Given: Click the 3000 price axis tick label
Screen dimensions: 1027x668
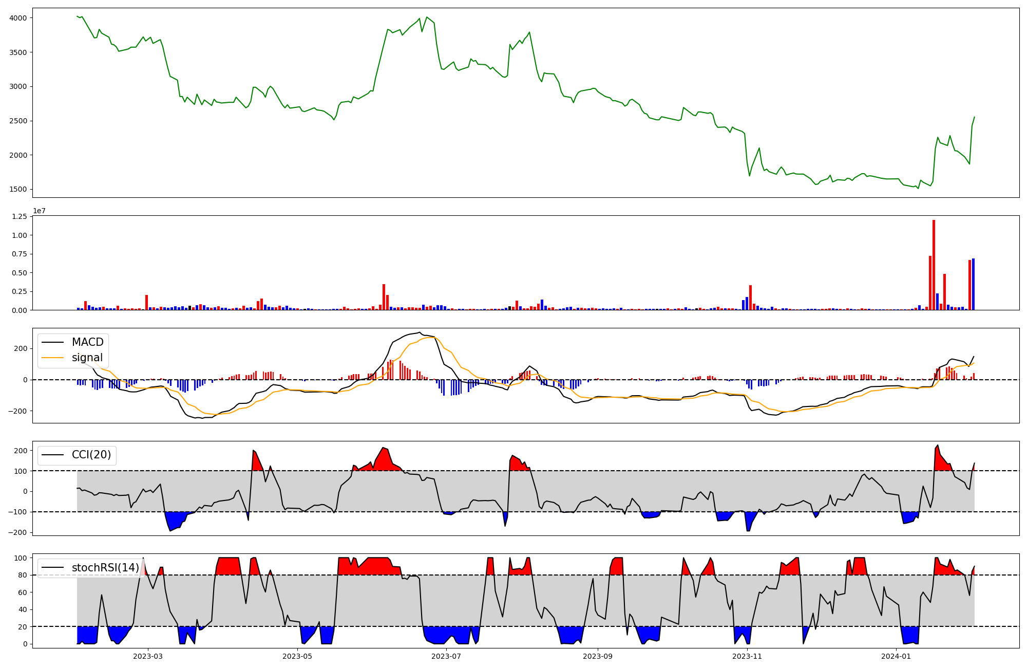Looking at the screenshot, I should tap(18, 86).
